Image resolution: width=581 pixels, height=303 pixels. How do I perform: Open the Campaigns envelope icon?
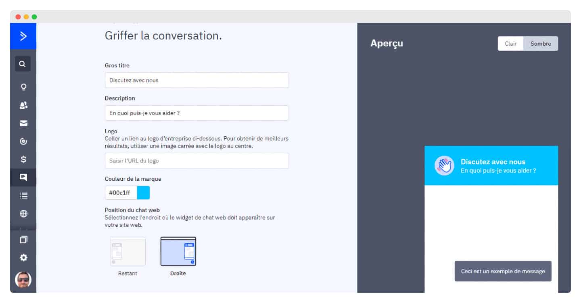(23, 123)
